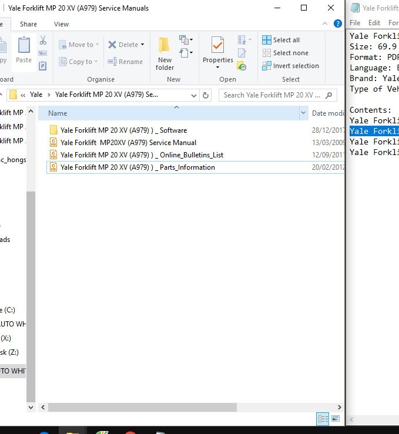Click the Copy to button

(x=79, y=62)
